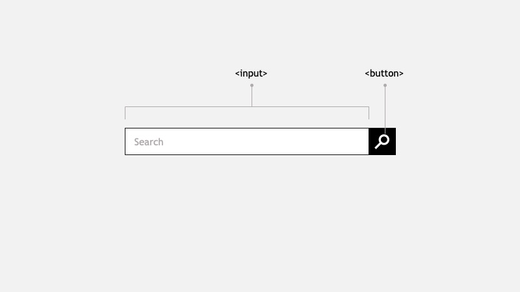
Task: Click the letter S in Search placeholder
Action: pyautogui.click(x=136, y=142)
